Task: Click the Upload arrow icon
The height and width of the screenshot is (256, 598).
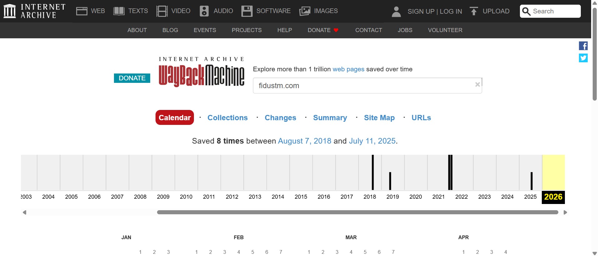Action: click(x=474, y=11)
